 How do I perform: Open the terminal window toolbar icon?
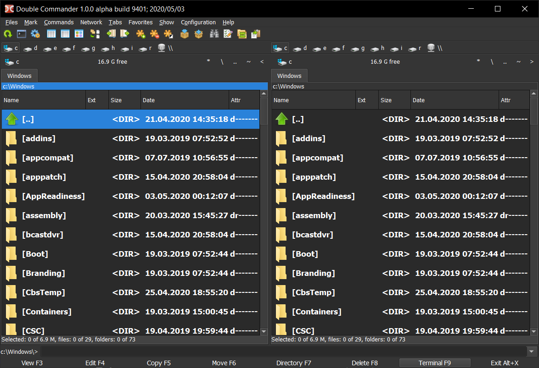[21, 34]
